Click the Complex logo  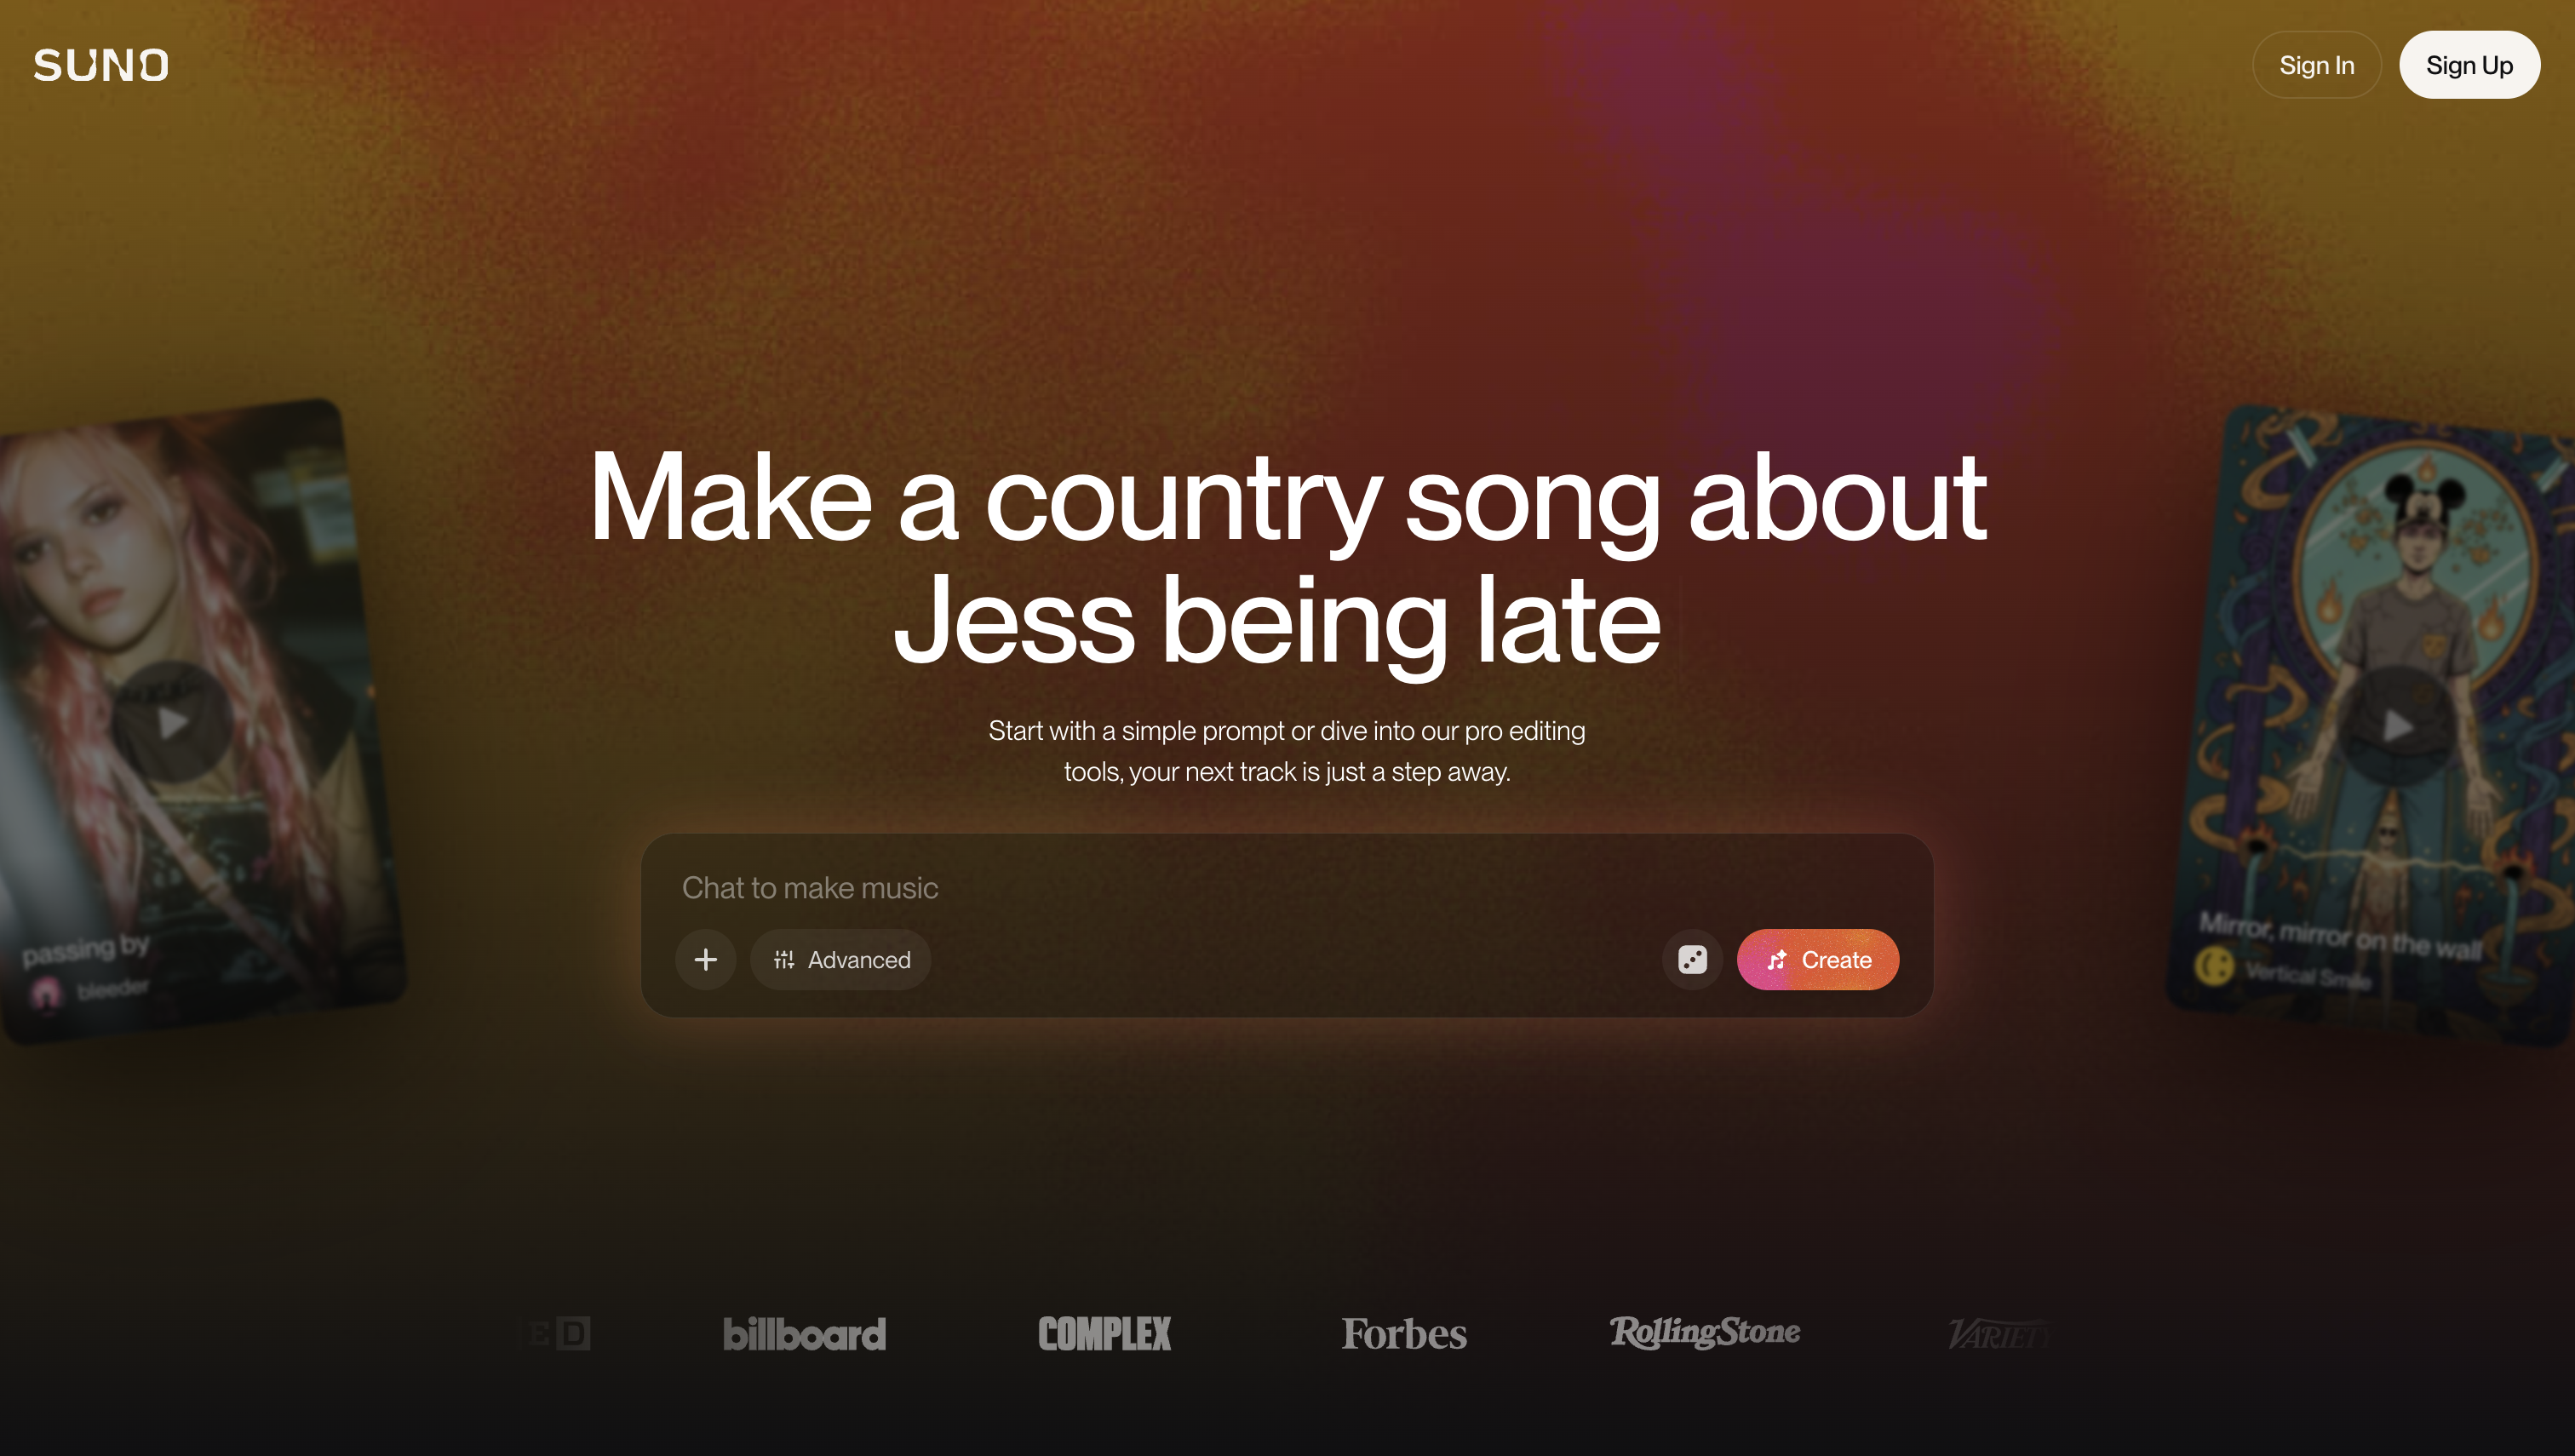point(1104,1334)
